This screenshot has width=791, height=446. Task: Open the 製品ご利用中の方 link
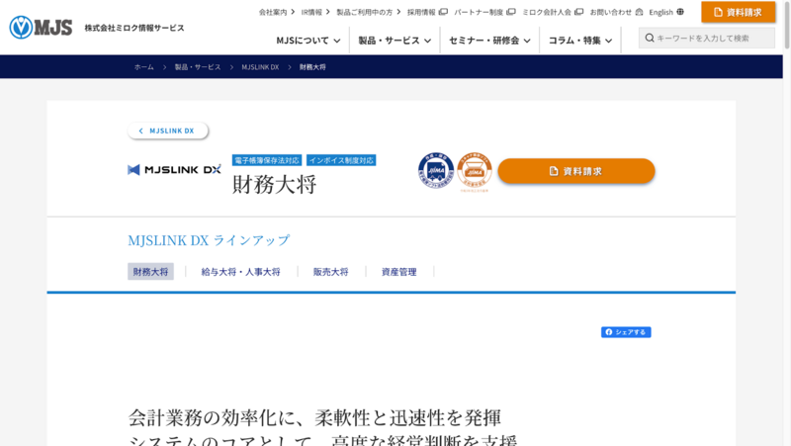pyautogui.click(x=368, y=12)
